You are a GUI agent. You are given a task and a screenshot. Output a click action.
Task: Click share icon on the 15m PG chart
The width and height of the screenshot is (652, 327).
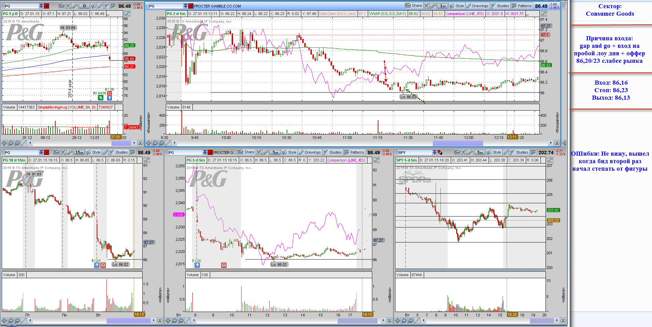coord(56,152)
